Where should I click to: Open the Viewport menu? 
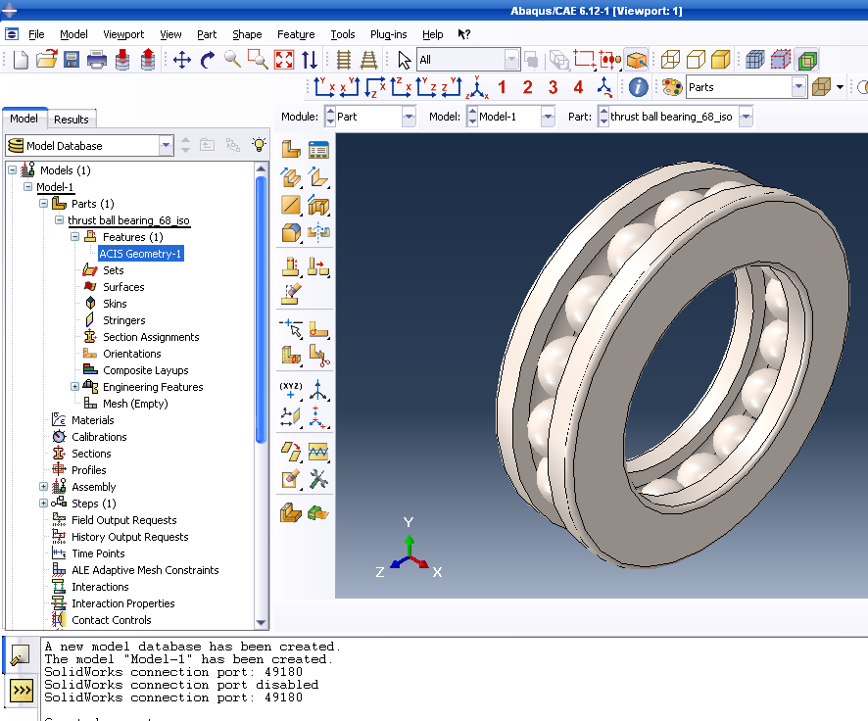(x=123, y=34)
